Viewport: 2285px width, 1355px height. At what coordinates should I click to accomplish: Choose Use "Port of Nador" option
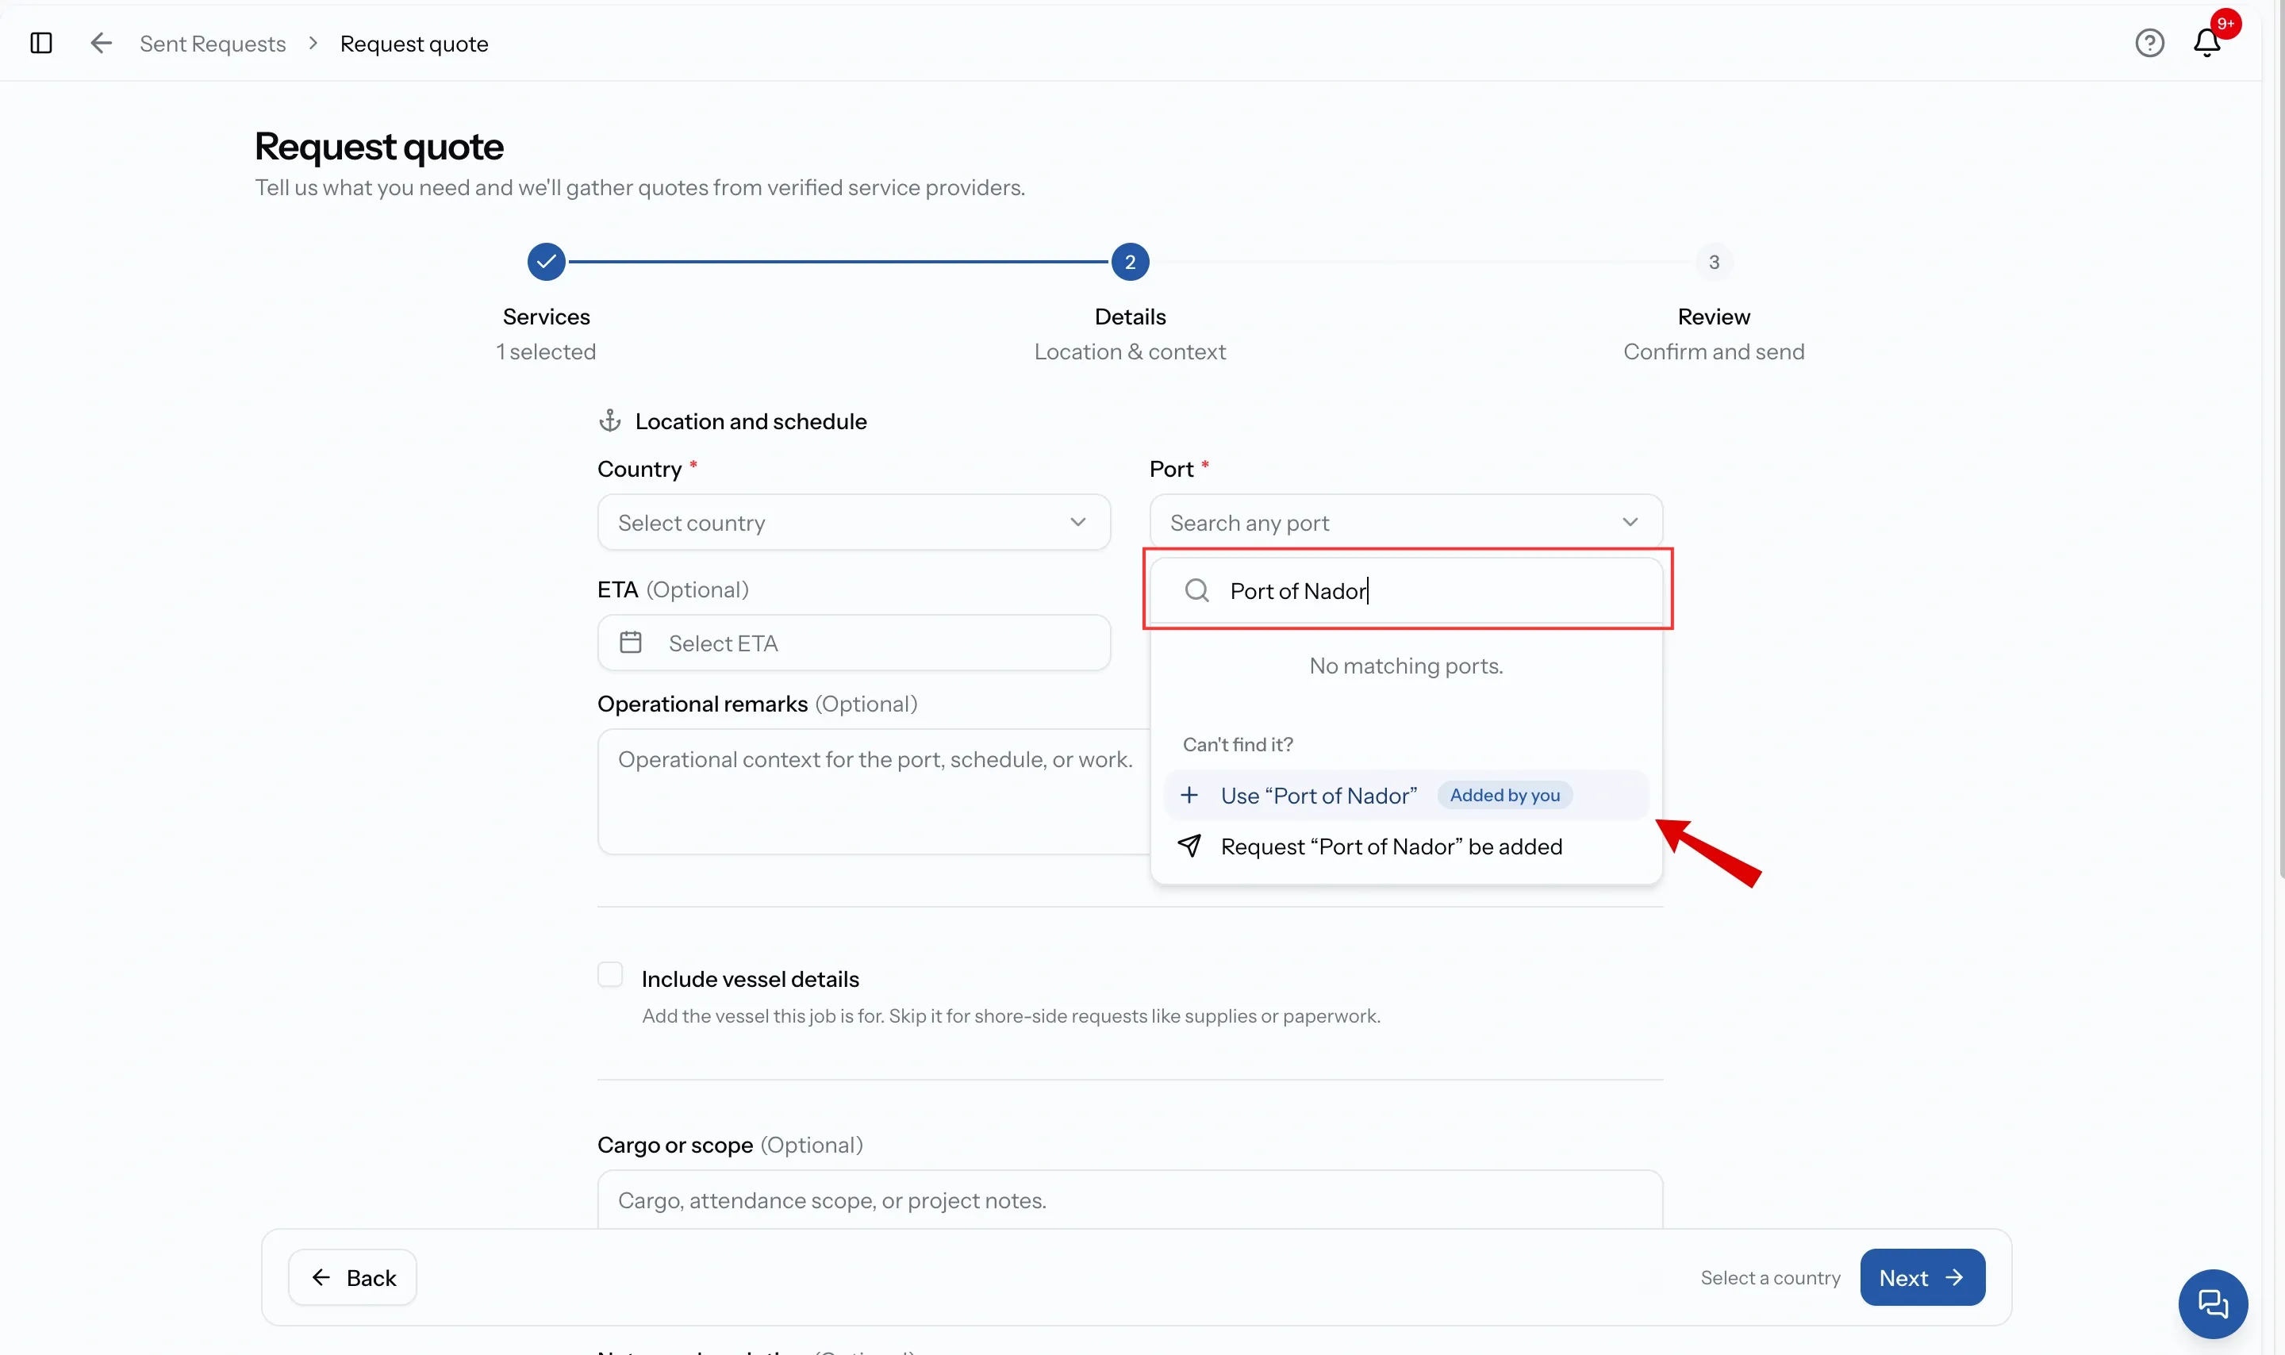click(x=1406, y=795)
